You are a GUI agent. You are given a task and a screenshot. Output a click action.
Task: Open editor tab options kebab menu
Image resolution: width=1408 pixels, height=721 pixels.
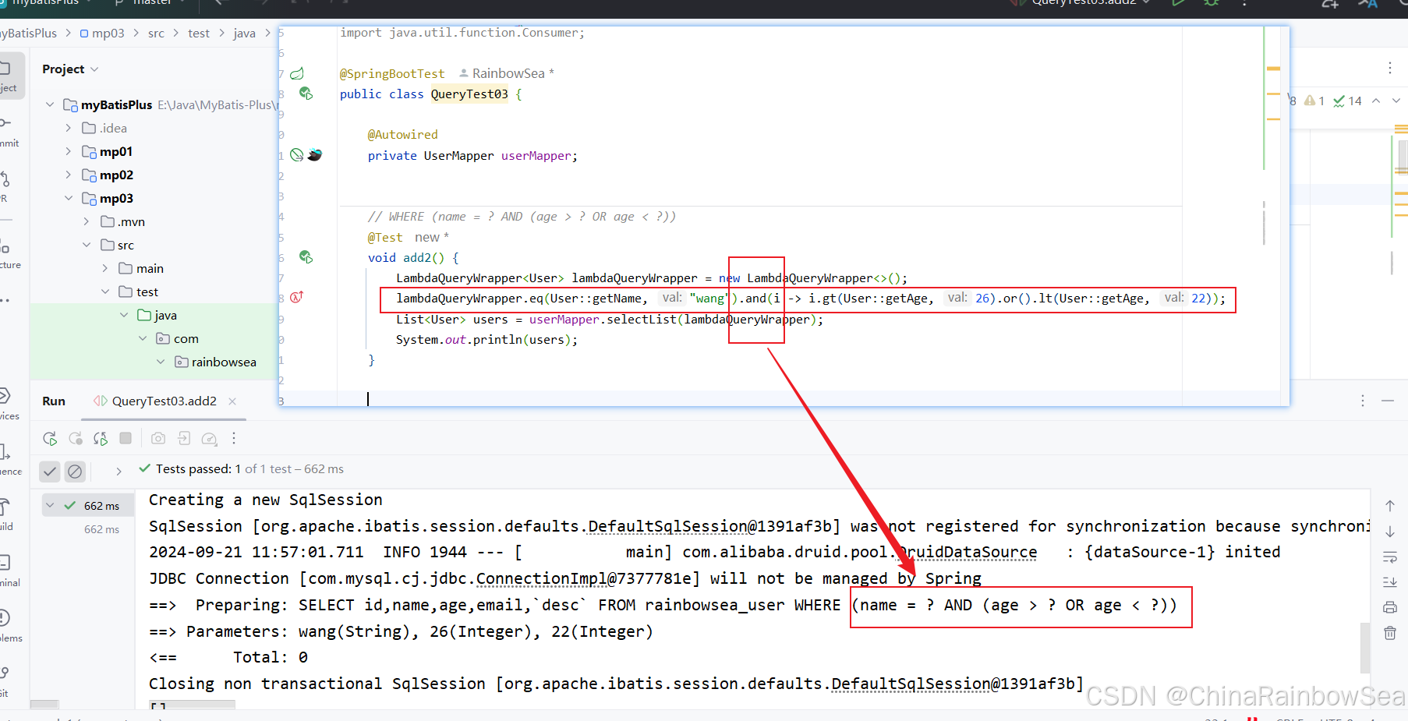1390,68
